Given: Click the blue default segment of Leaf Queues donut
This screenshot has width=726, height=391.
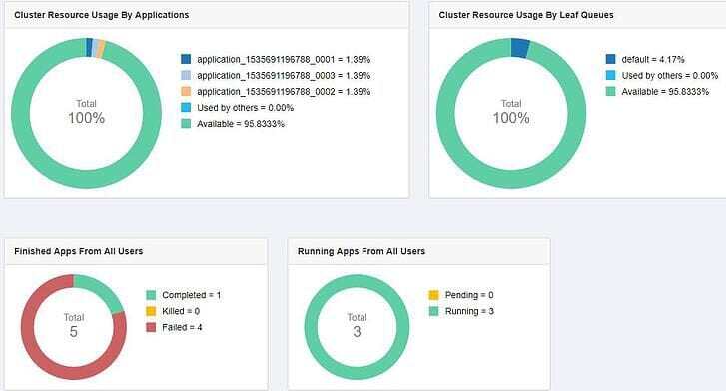Looking at the screenshot, I should click(520, 48).
